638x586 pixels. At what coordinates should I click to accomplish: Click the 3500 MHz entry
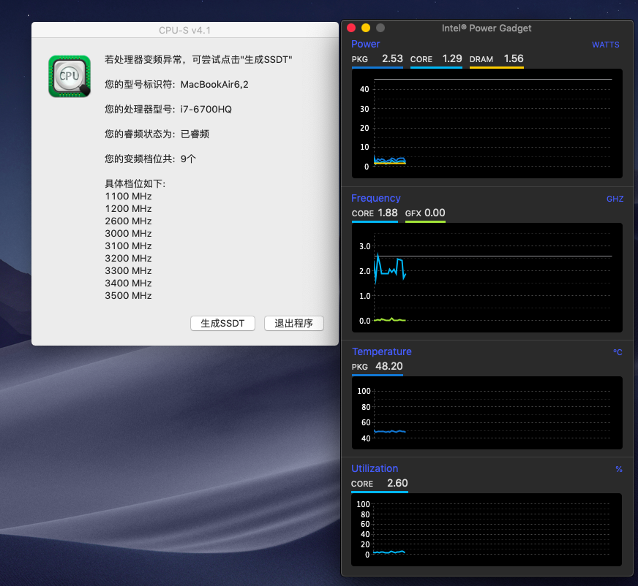coord(128,295)
